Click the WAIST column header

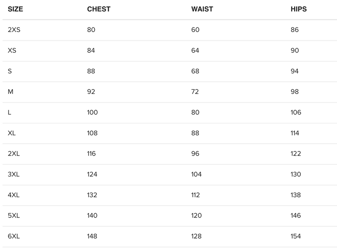pyautogui.click(x=202, y=9)
